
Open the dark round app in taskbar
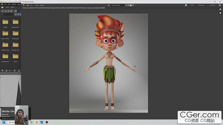pos(47,122)
